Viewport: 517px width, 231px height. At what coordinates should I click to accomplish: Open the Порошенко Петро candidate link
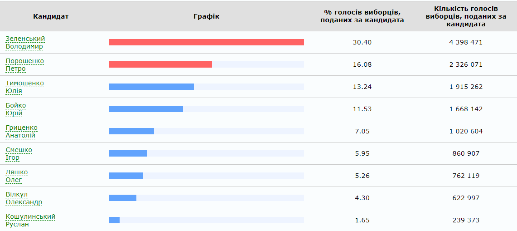coord(24,64)
